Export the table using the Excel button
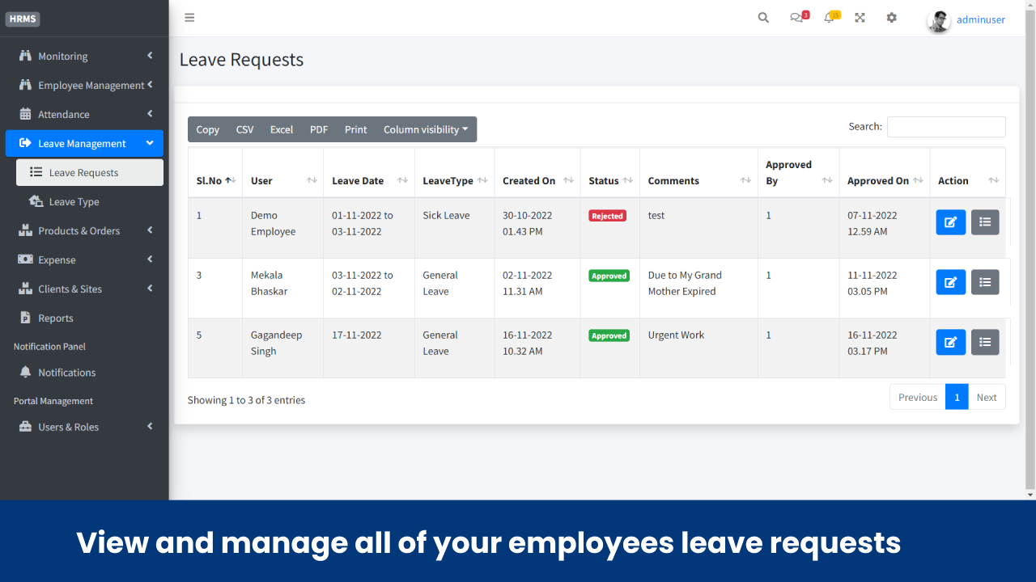This screenshot has height=582, width=1036. pyautogui.click(x=281, y=129)
